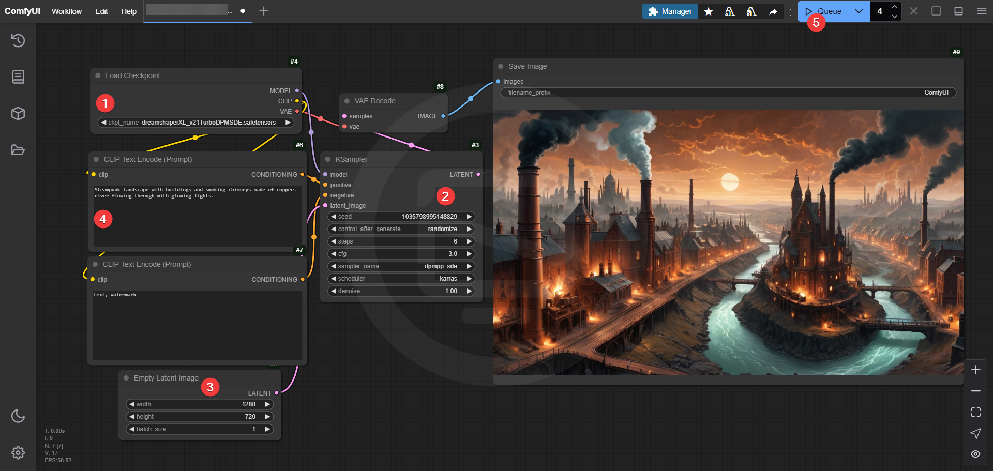This screenshot has width=993, height=471.
Task: Open the Workflow menu
Action: [67, 11]
